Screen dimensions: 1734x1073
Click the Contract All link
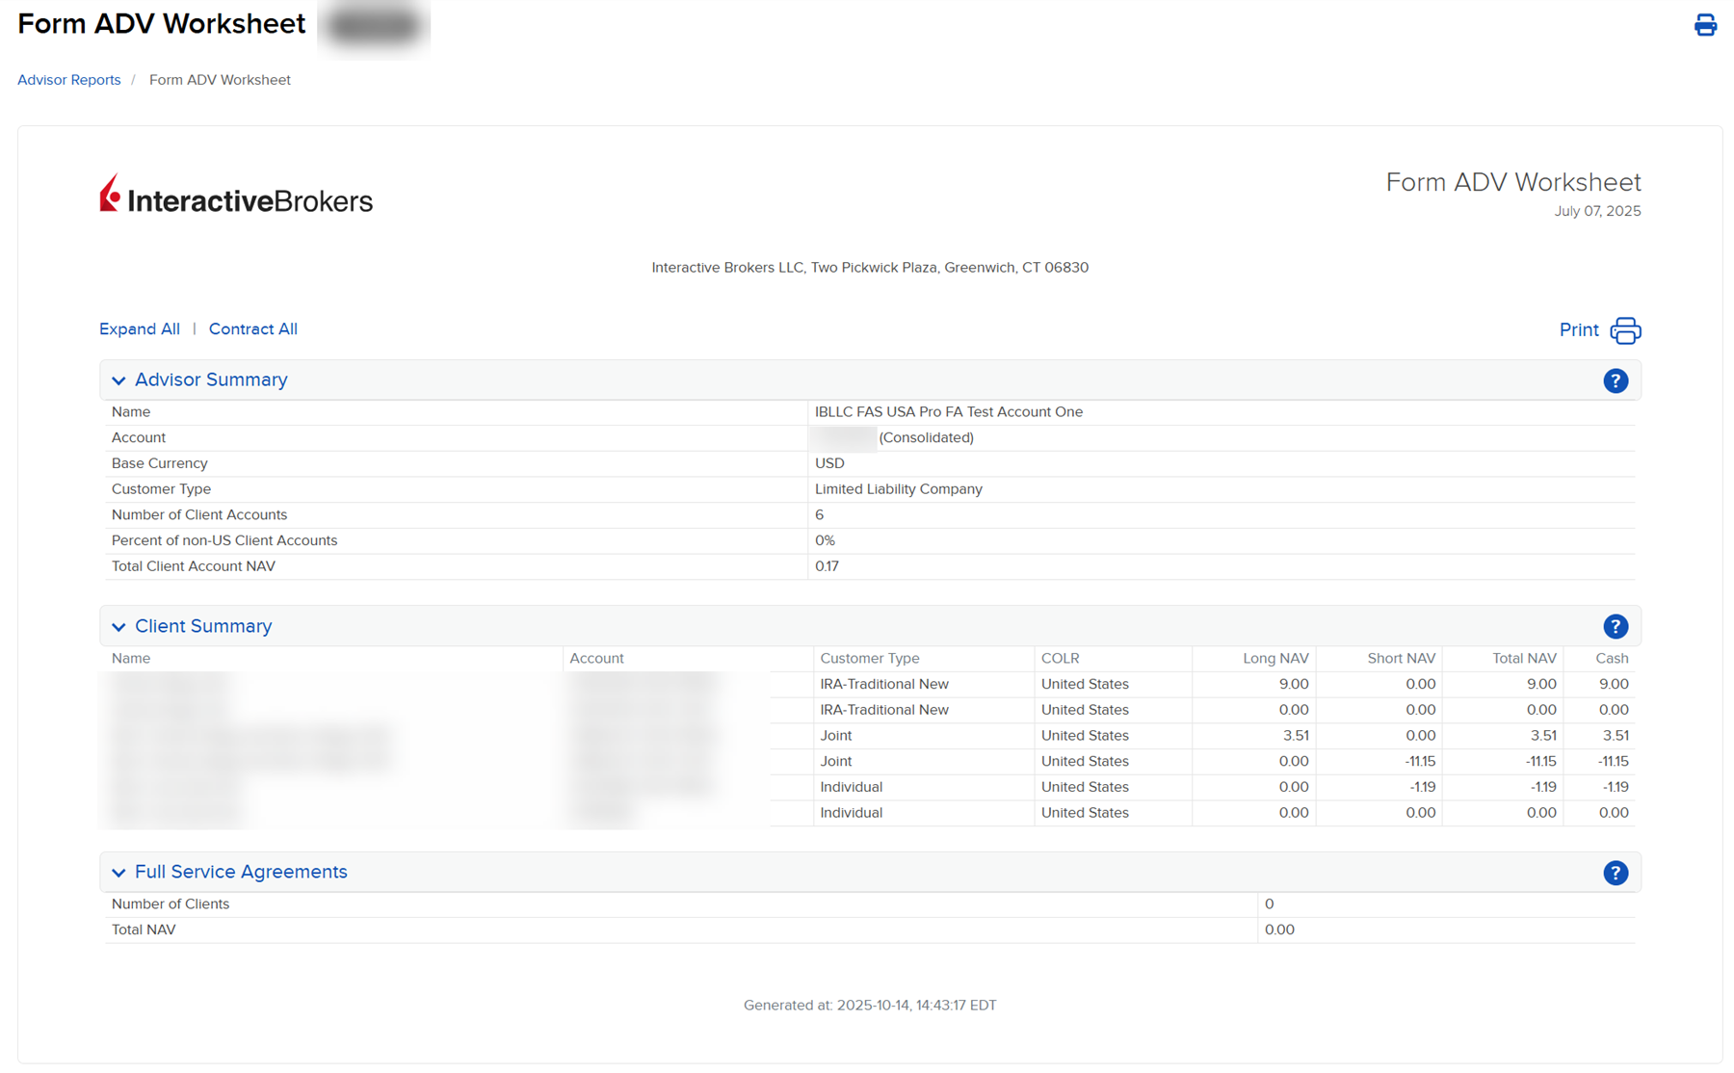pos(252,329)
